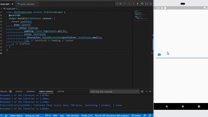The width and height of the screenshot is (208, 117).
Task: Open the Output panel tab
Action: tap(19, 92)
